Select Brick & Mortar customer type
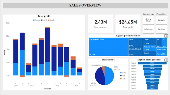170x95 pixels. click(x=148, y=20)
